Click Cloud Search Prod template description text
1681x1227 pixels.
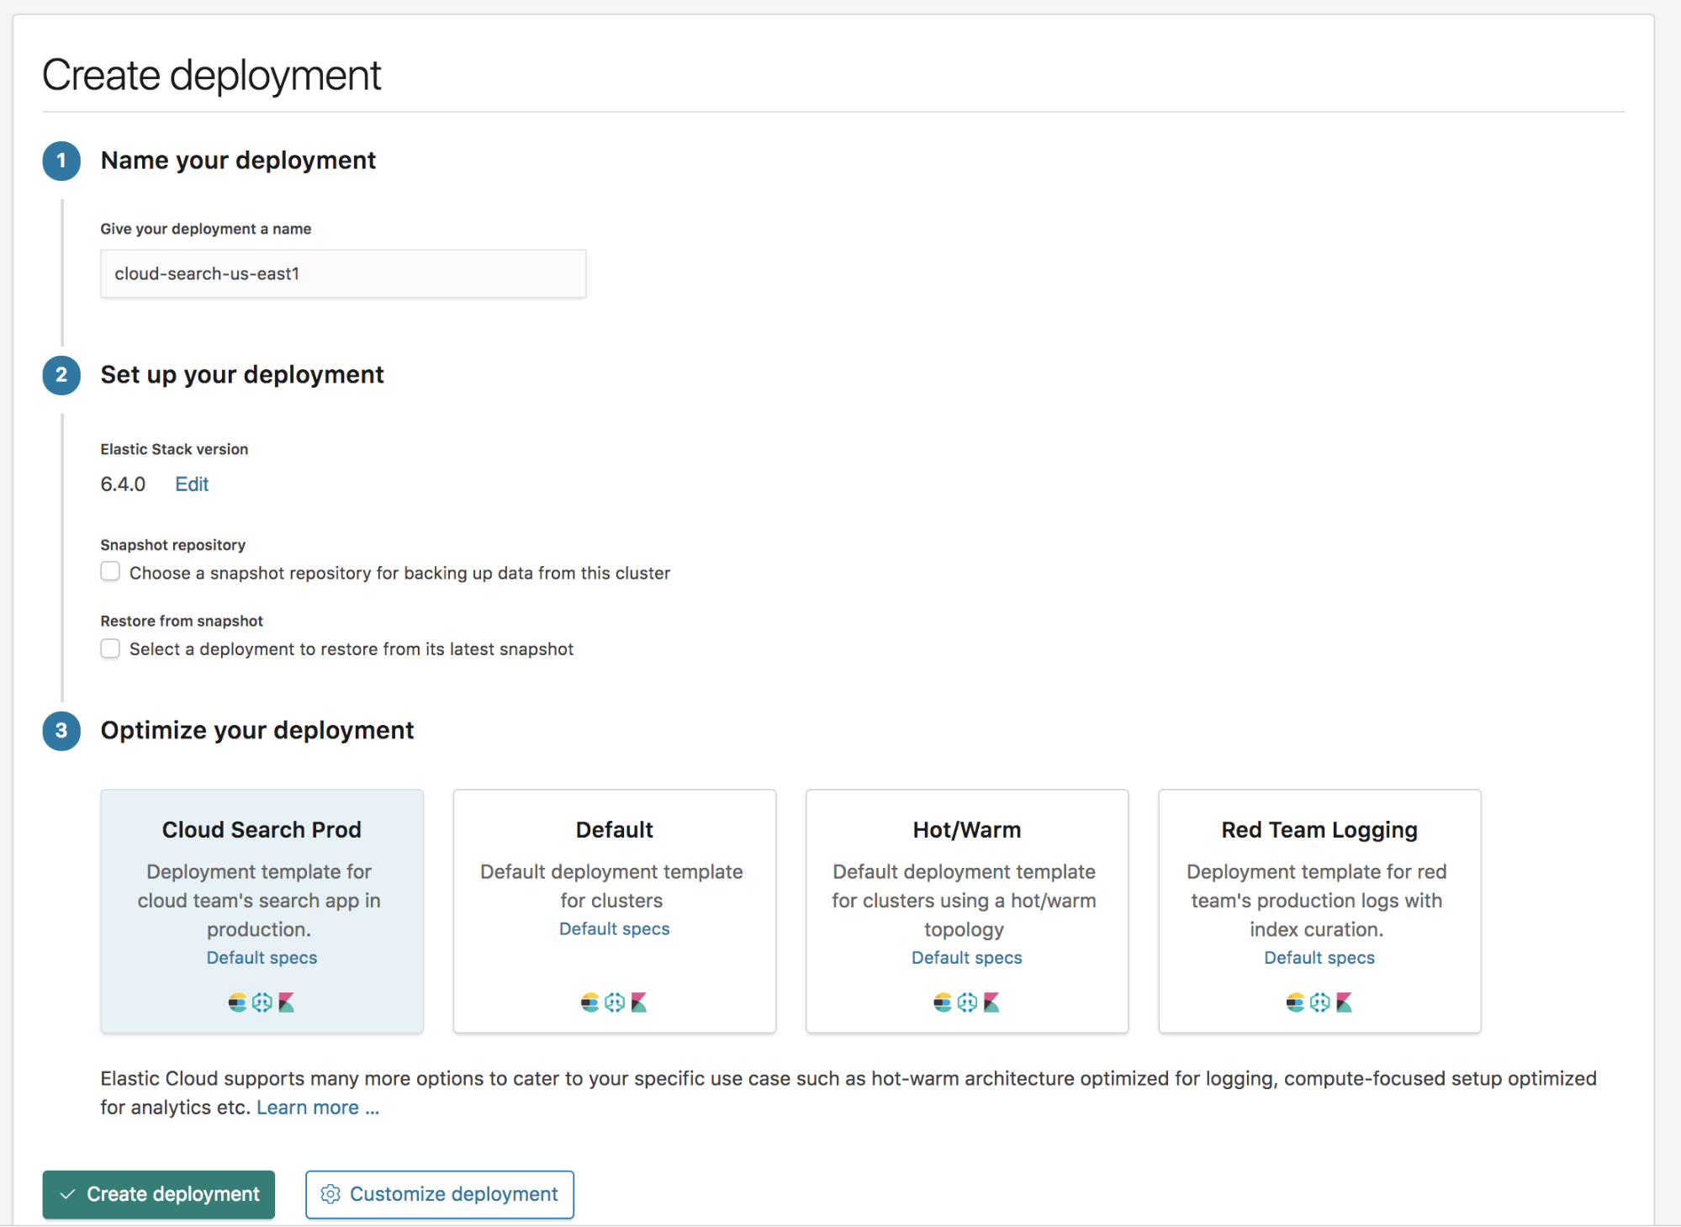coord(259,901)
